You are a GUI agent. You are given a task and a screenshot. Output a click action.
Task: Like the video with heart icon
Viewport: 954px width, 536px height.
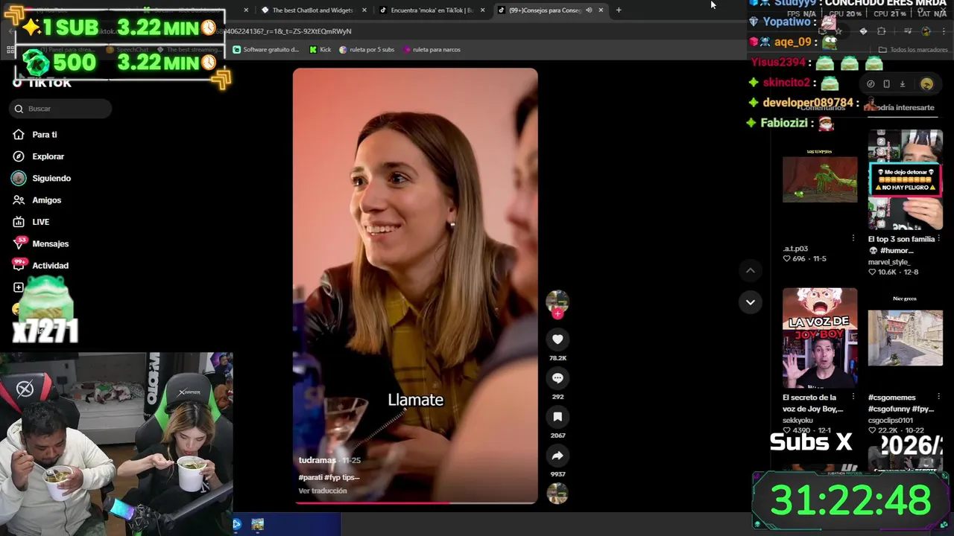(557, 339)
